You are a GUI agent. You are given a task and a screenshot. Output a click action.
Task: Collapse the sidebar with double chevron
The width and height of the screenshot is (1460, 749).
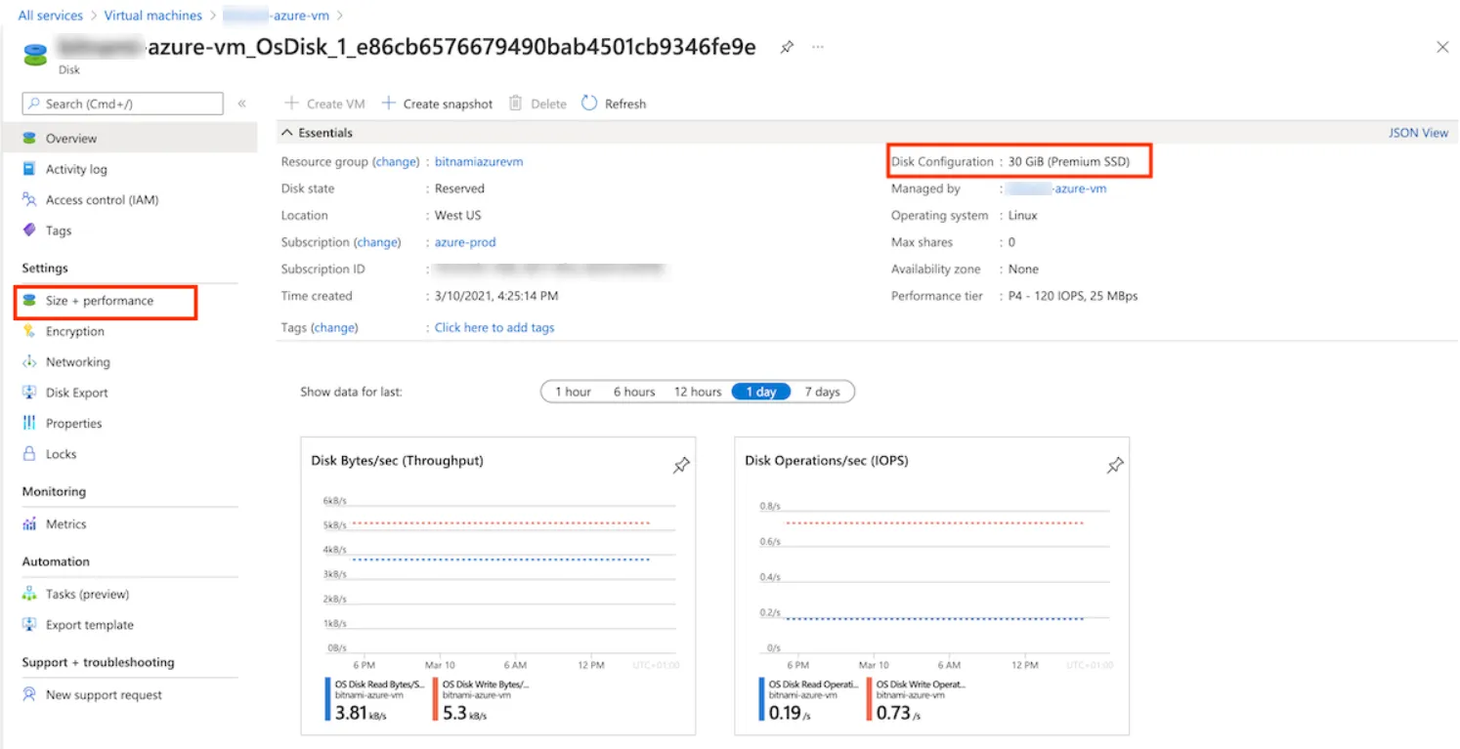click(x=242, y=104)
